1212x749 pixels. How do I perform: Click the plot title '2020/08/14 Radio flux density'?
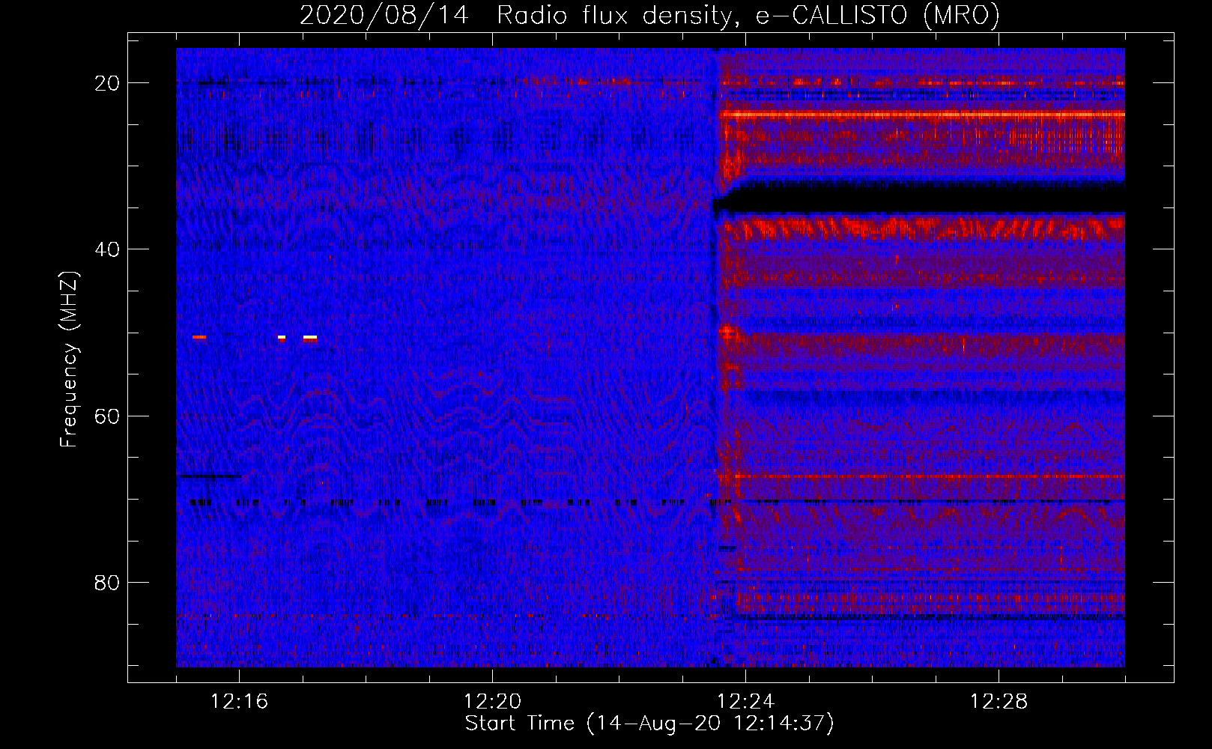pyautogui.click(x=649, y=15)
